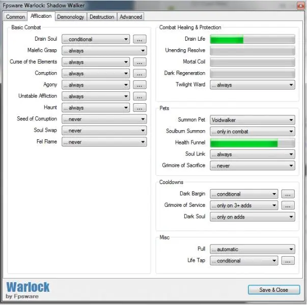Open Curse of the Elements ellipsis options
307x305 pixels.
pyautogui.click(x=139, y=62)
